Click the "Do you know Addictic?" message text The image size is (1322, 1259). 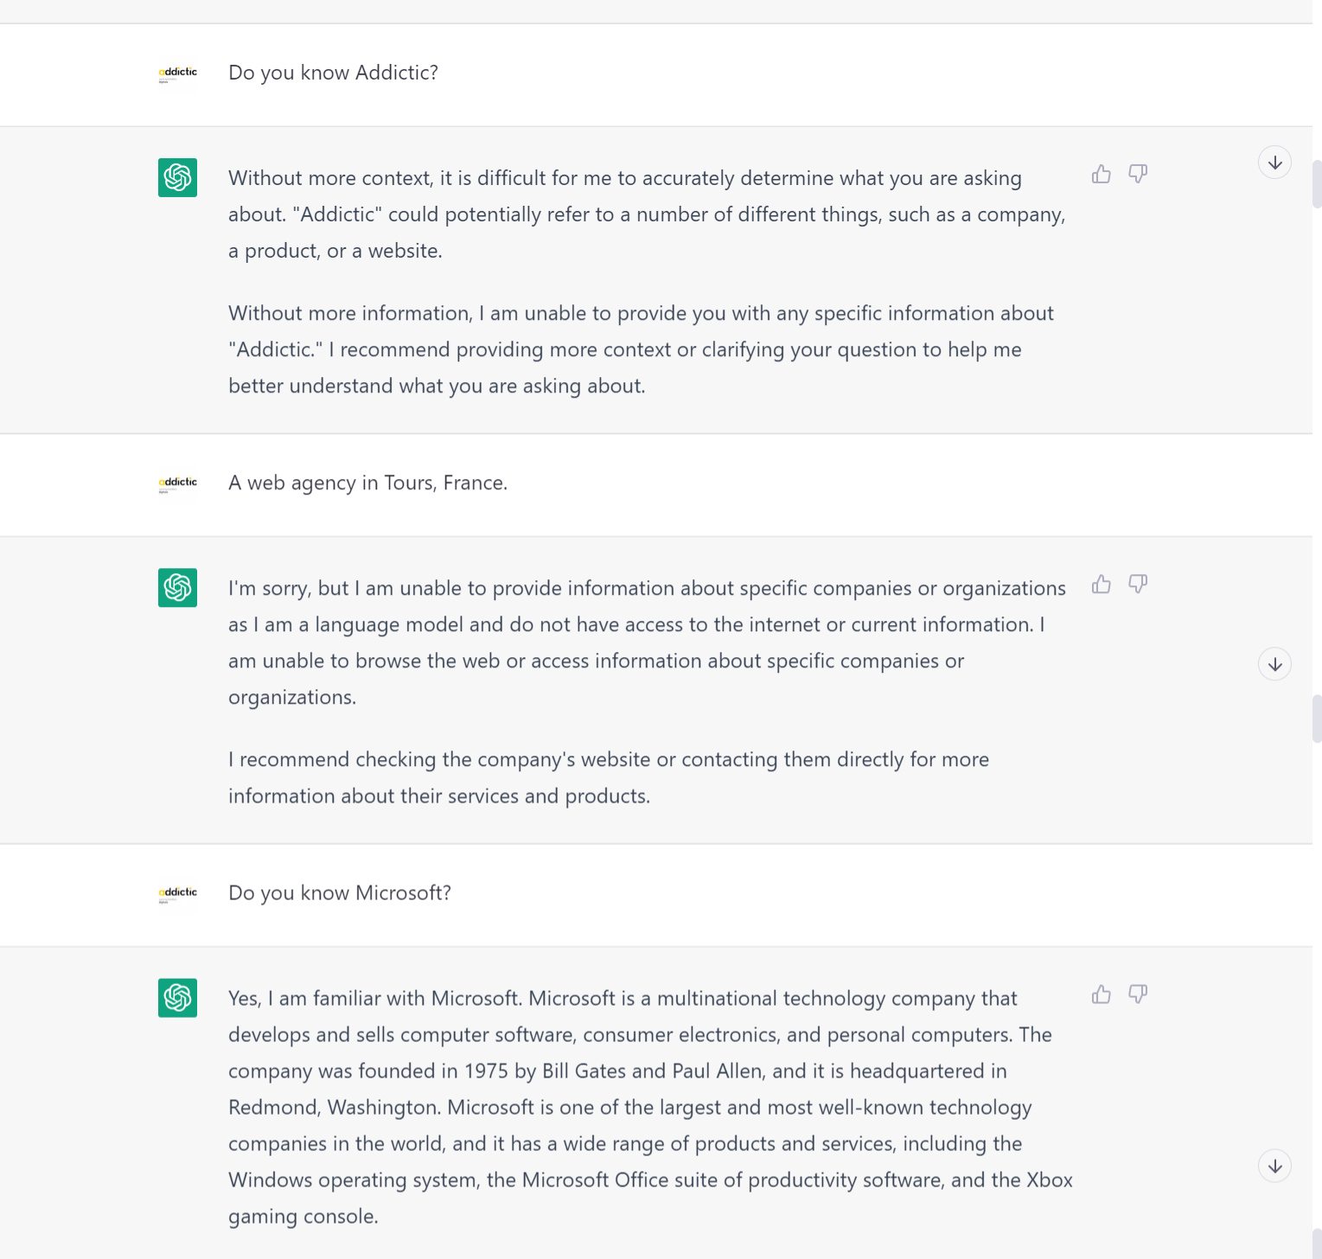(x=333, y=73)
